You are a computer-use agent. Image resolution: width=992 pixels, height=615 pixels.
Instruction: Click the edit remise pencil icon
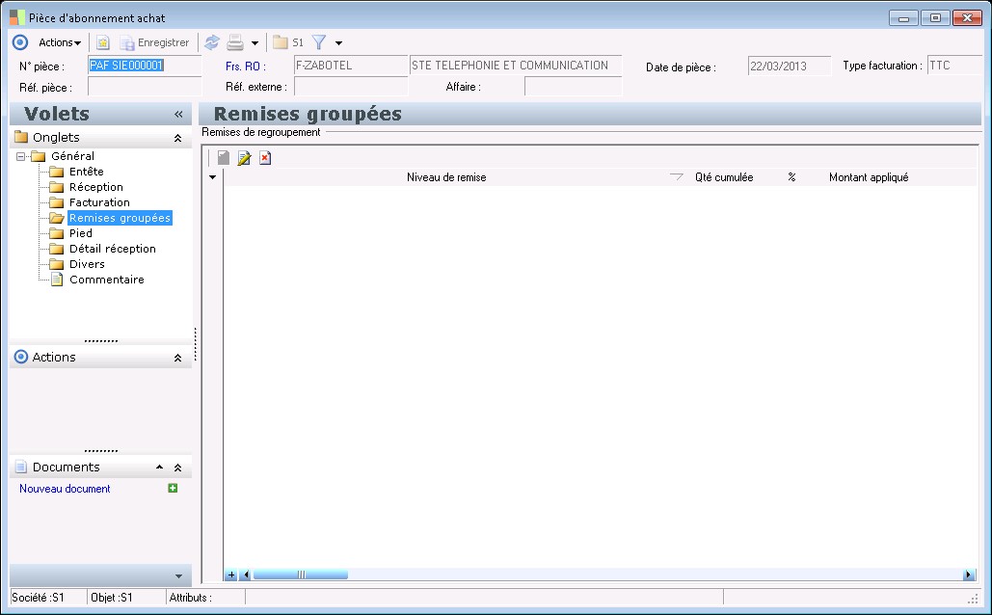244,158
